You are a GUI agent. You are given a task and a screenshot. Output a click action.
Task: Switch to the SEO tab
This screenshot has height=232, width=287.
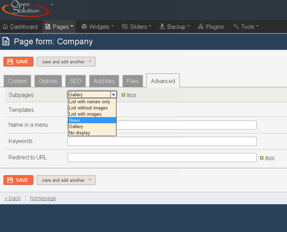(x=76, y=81)
